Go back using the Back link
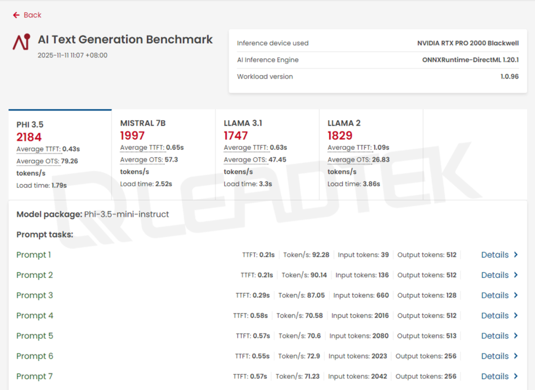The width and height of the screenshot is (535, 390). coord(32,15)
